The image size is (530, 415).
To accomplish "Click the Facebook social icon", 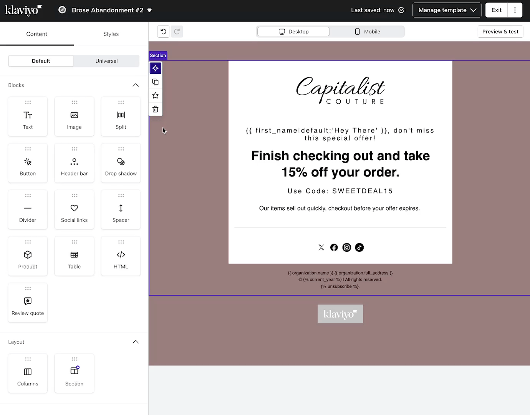I will click(334, 247).
